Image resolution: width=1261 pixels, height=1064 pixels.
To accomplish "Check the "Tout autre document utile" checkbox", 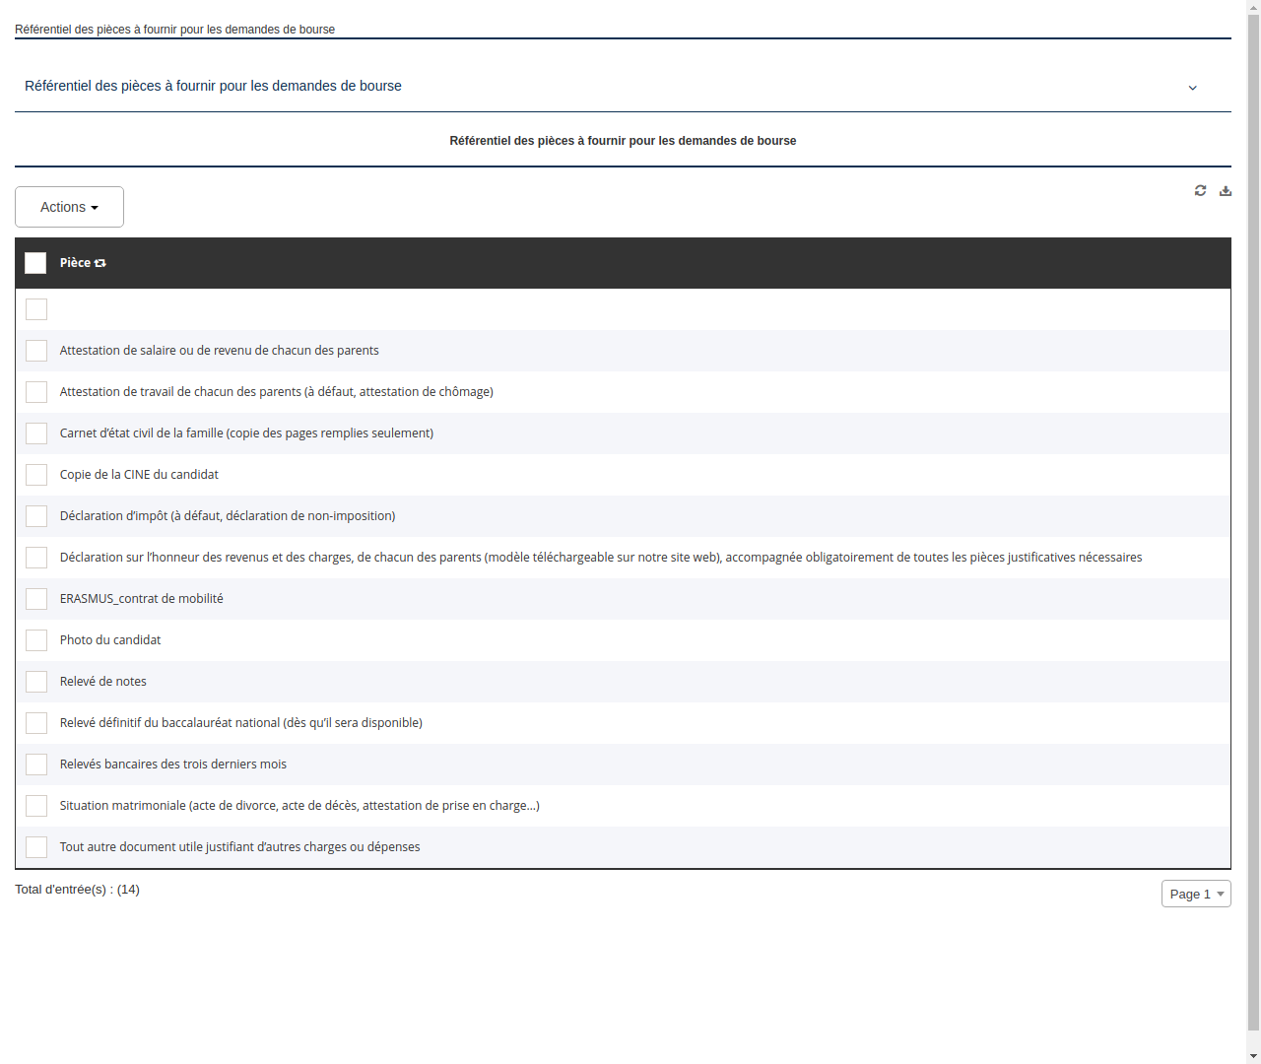I will click(x=36, y=846).
